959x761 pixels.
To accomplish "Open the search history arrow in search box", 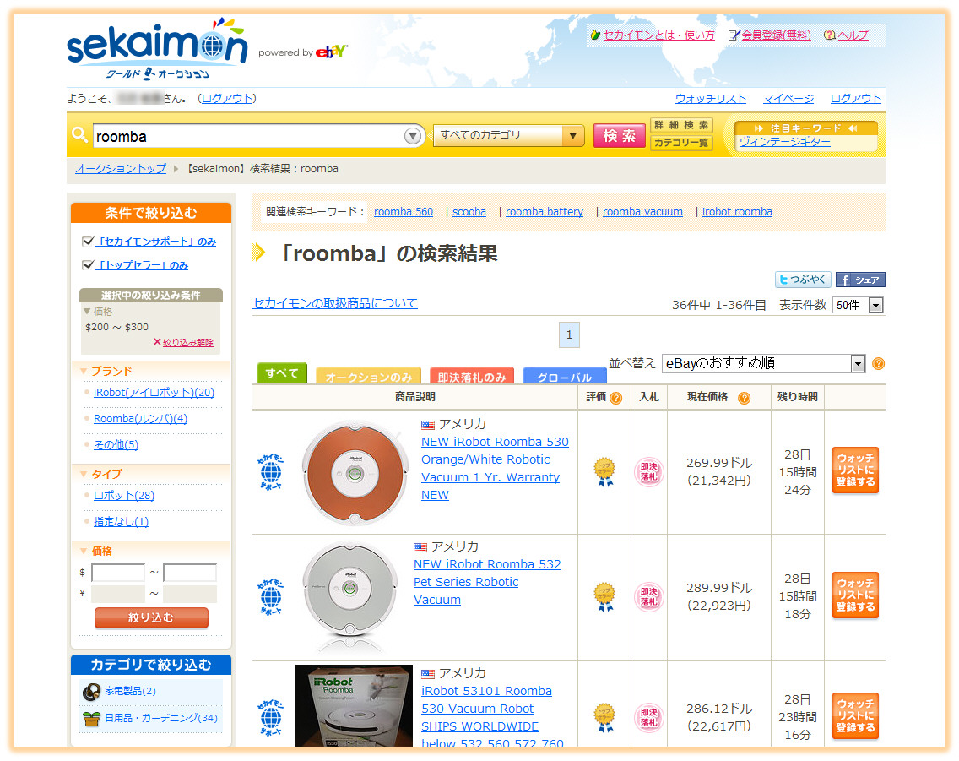I will click(413, 136).
